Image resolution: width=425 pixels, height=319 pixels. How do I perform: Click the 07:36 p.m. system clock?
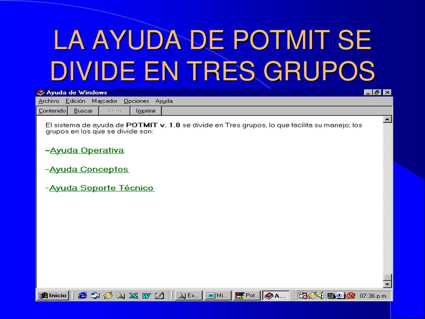tap(374, 296)
